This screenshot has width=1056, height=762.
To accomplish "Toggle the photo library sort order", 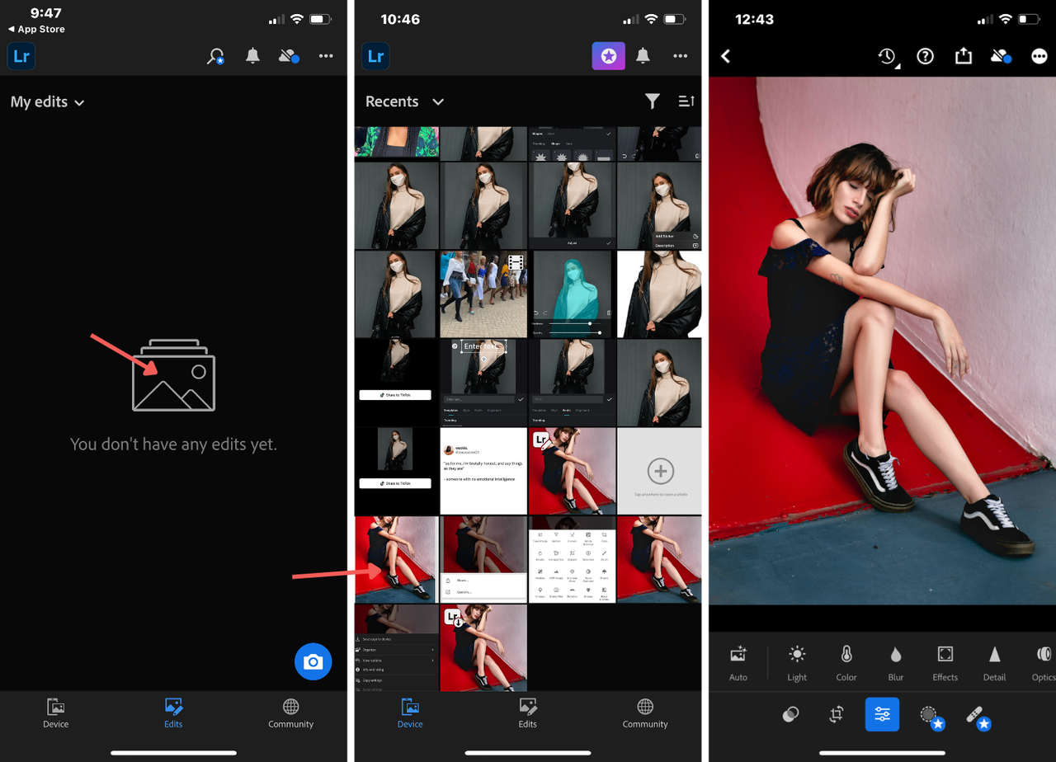I will (x=686, y=101).
